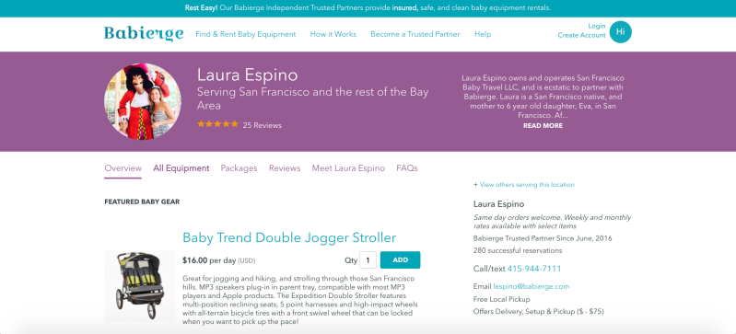
Task: Go to How it Works page
Action: click(333, 34)
